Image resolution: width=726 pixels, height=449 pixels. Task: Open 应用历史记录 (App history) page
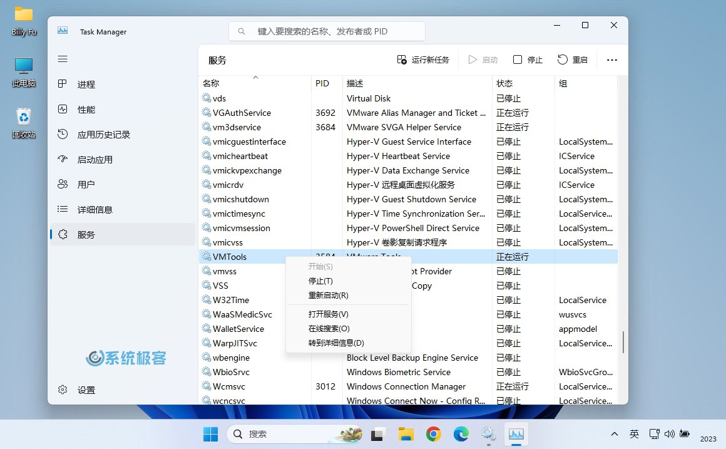[x=123, y=135]
